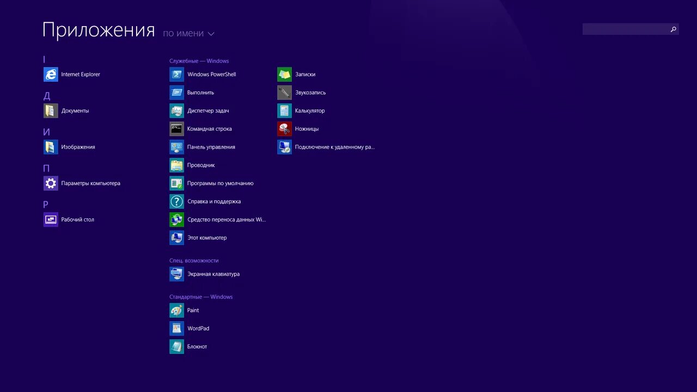Click the 'Калькулятор' label text
The height and width of the screenshot is (392, 697).
coord(310,111)
